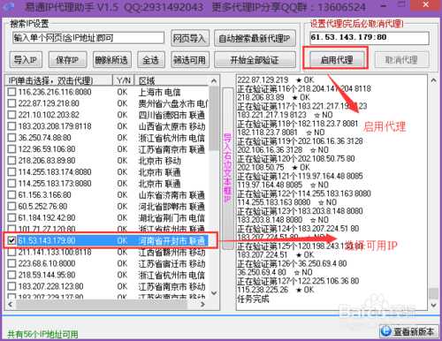Check the box for 221.10.102.203:82
Viewport: 442px width, 341px height.
[11, 115]
